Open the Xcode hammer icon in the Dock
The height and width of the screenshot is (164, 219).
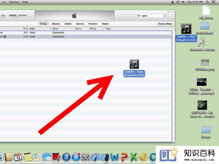(x=95, y=157)
